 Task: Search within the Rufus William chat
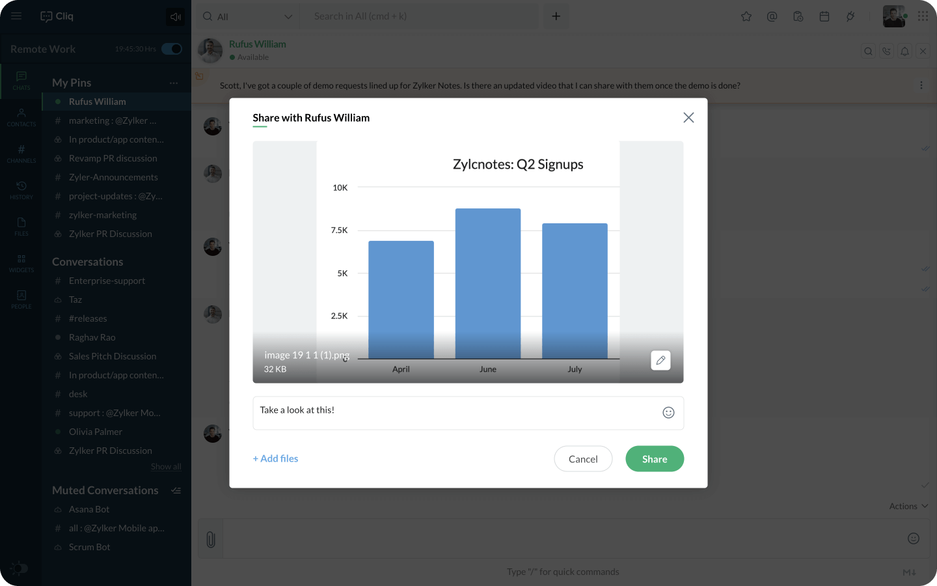(869, 51)
